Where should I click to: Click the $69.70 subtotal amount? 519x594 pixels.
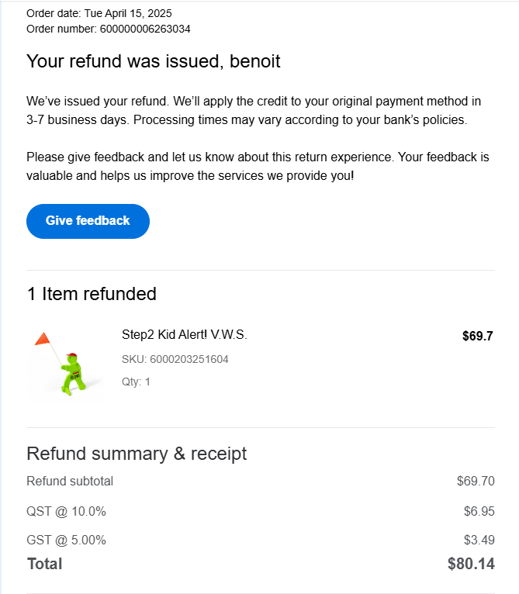[x=476, y=481]
